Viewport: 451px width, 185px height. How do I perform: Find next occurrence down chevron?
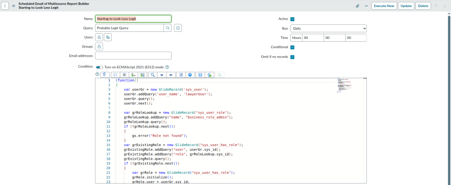click(x=162, y=75)
